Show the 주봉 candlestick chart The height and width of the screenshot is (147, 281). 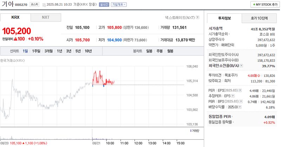(x=159, y=51)
